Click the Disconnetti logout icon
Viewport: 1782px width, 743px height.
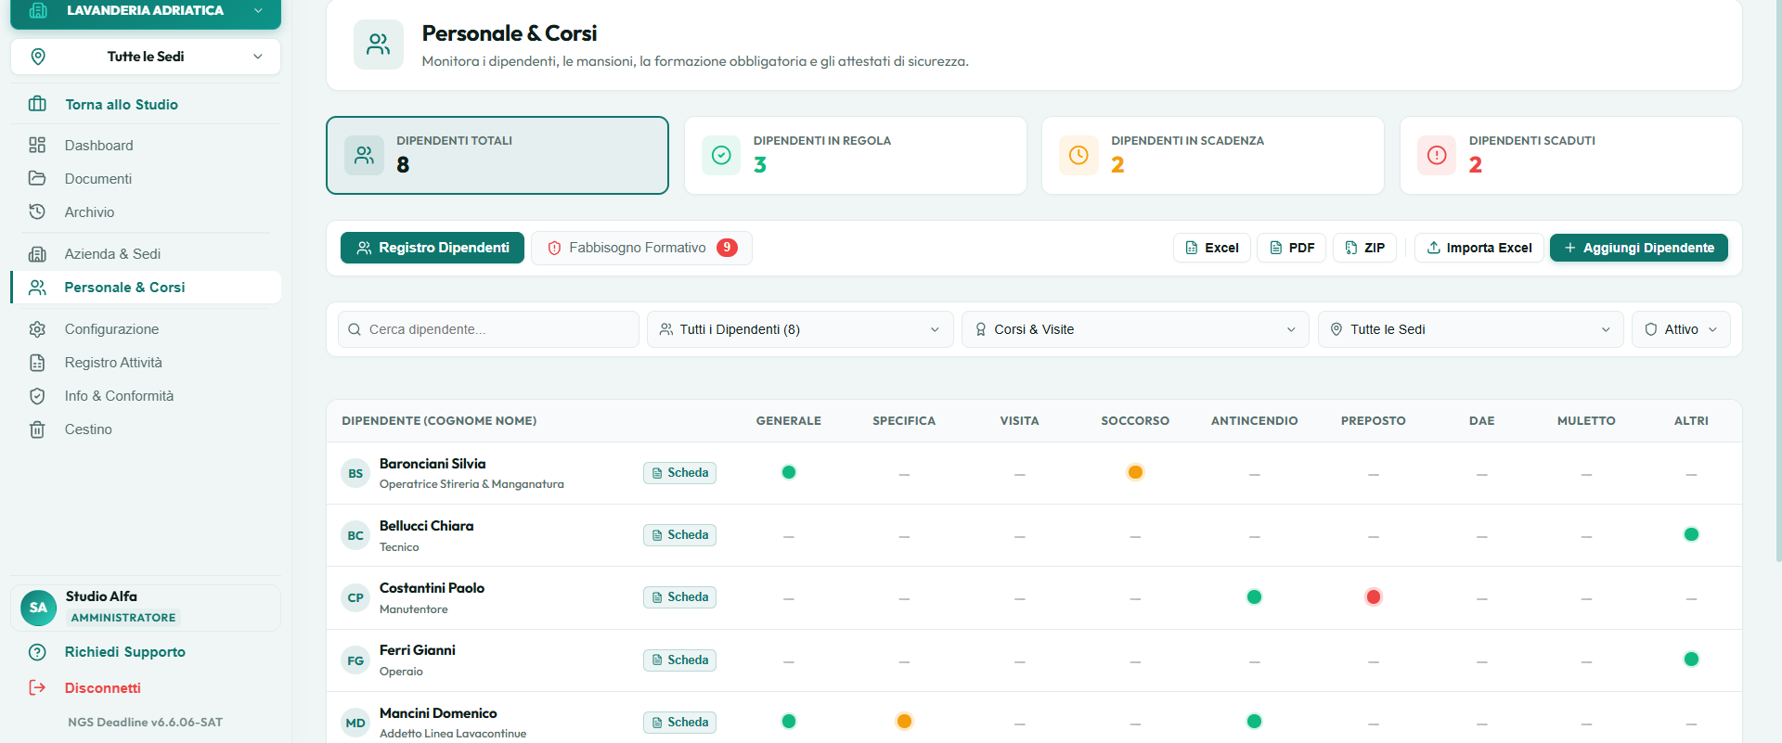pos(37,687)
